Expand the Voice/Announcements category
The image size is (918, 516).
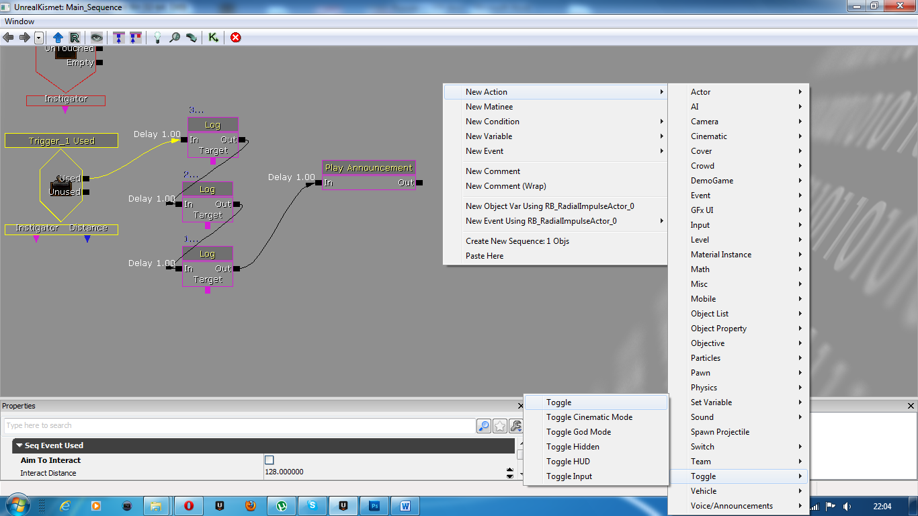click(739, 506)
